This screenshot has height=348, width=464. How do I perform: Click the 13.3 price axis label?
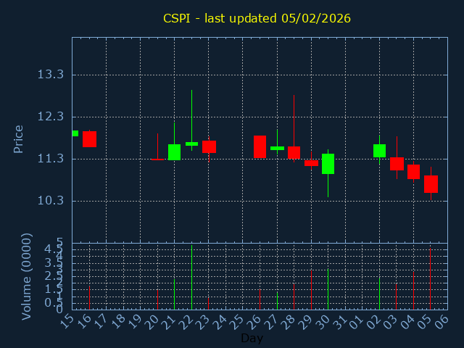coord(50,75)
